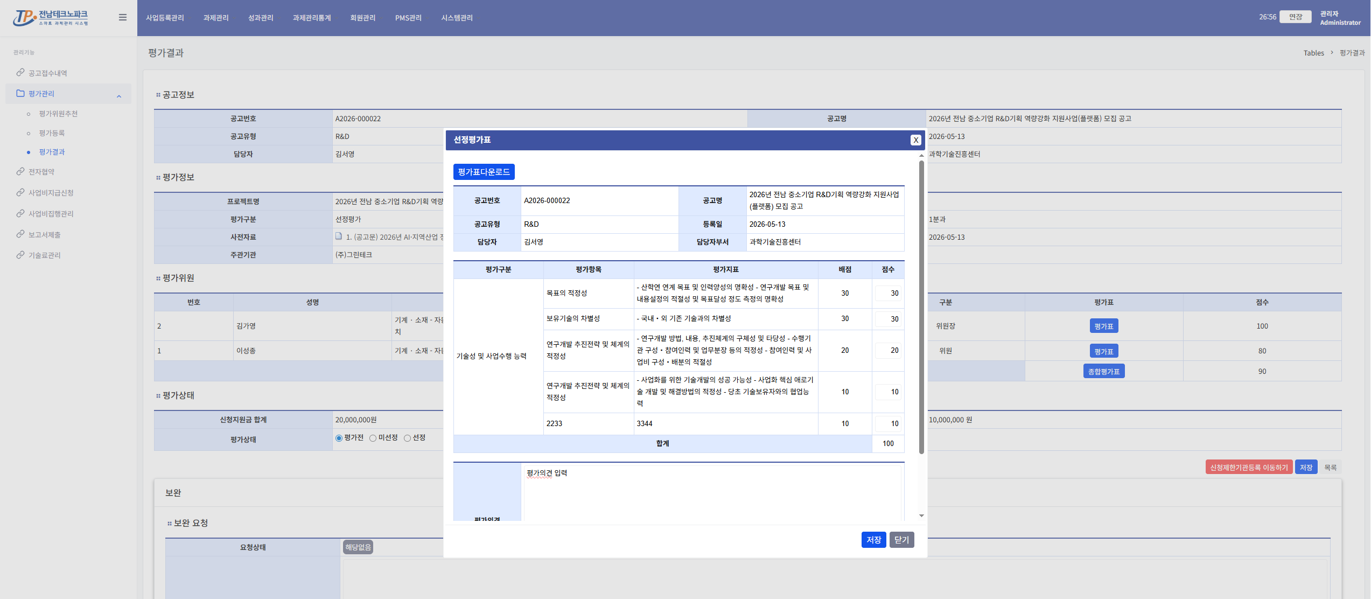Viewport: 1371px width, 599px height.
Task: Close the 선정평가표 dialog with X
Action: pyautogui.click(x=915, y=140)
